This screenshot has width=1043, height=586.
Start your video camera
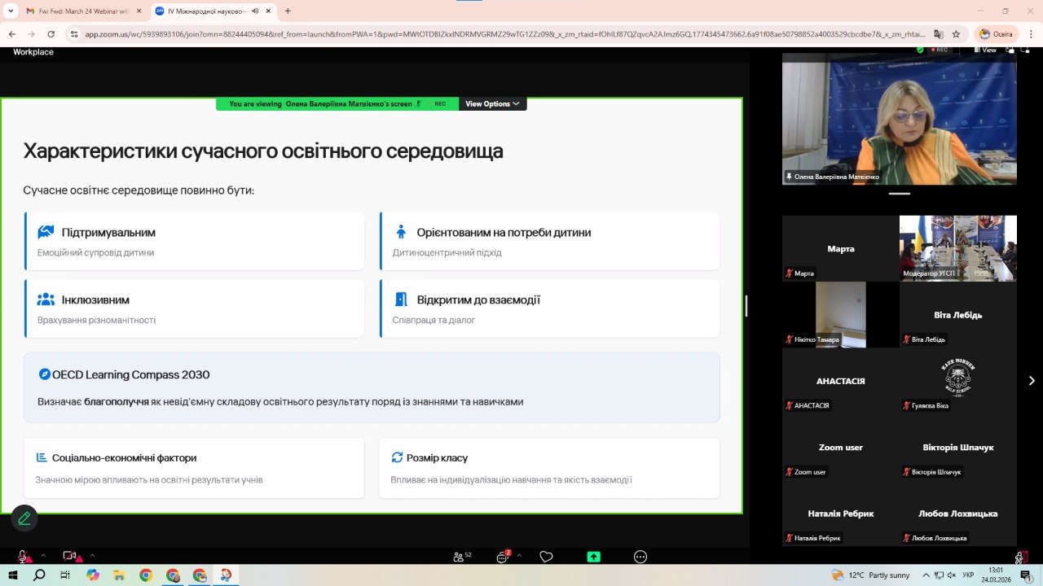pyautogui.click(x=69, y=557)
